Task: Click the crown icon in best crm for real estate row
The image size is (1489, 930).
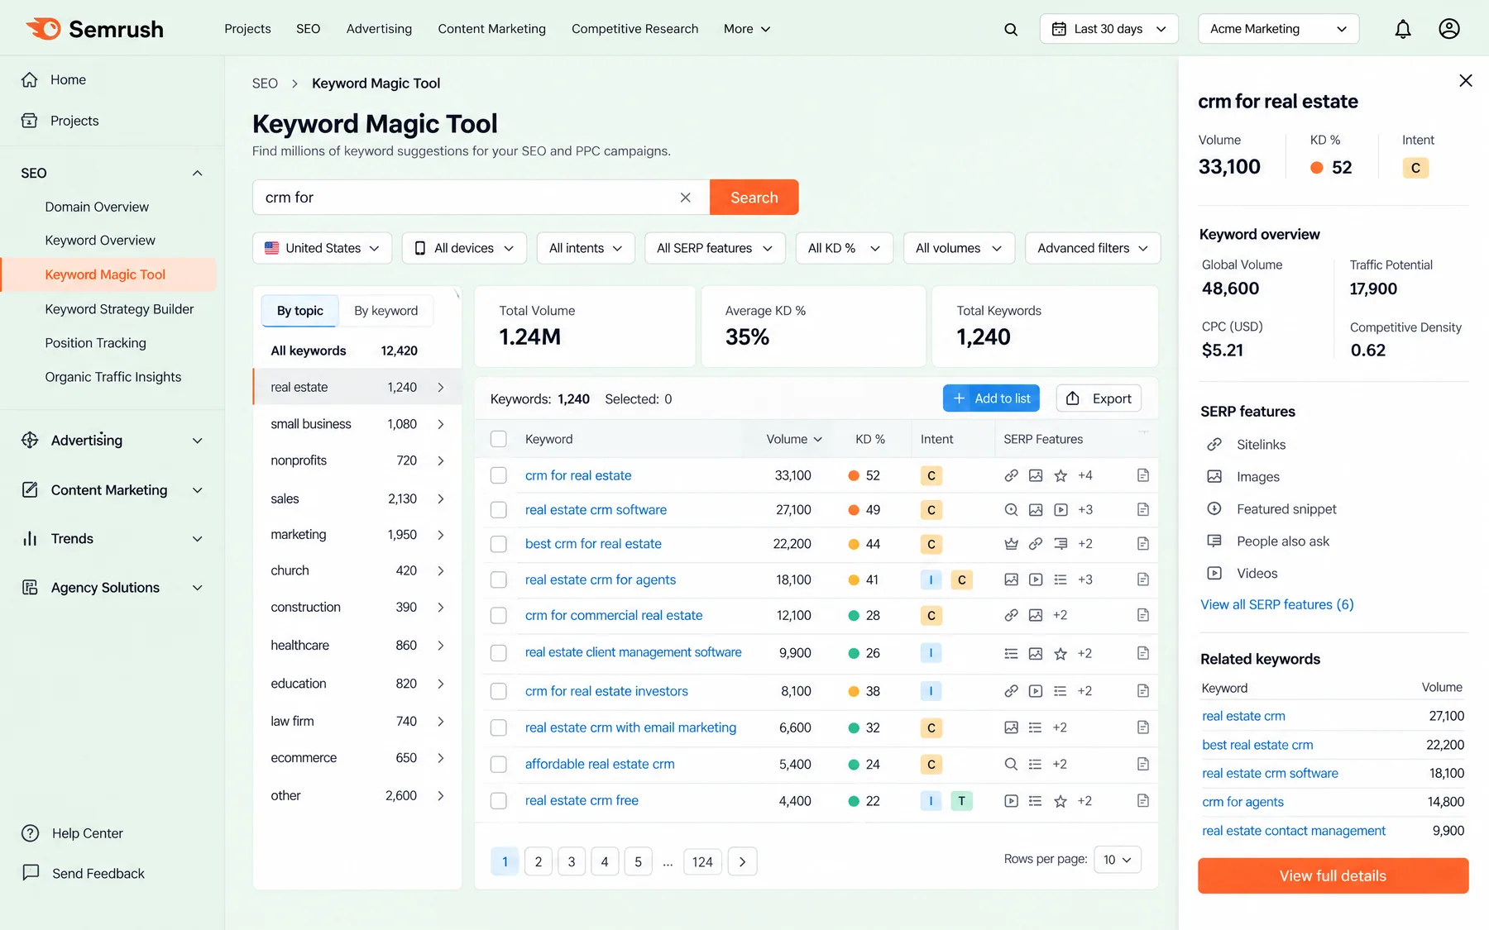Action: [x=1011, y=544]
